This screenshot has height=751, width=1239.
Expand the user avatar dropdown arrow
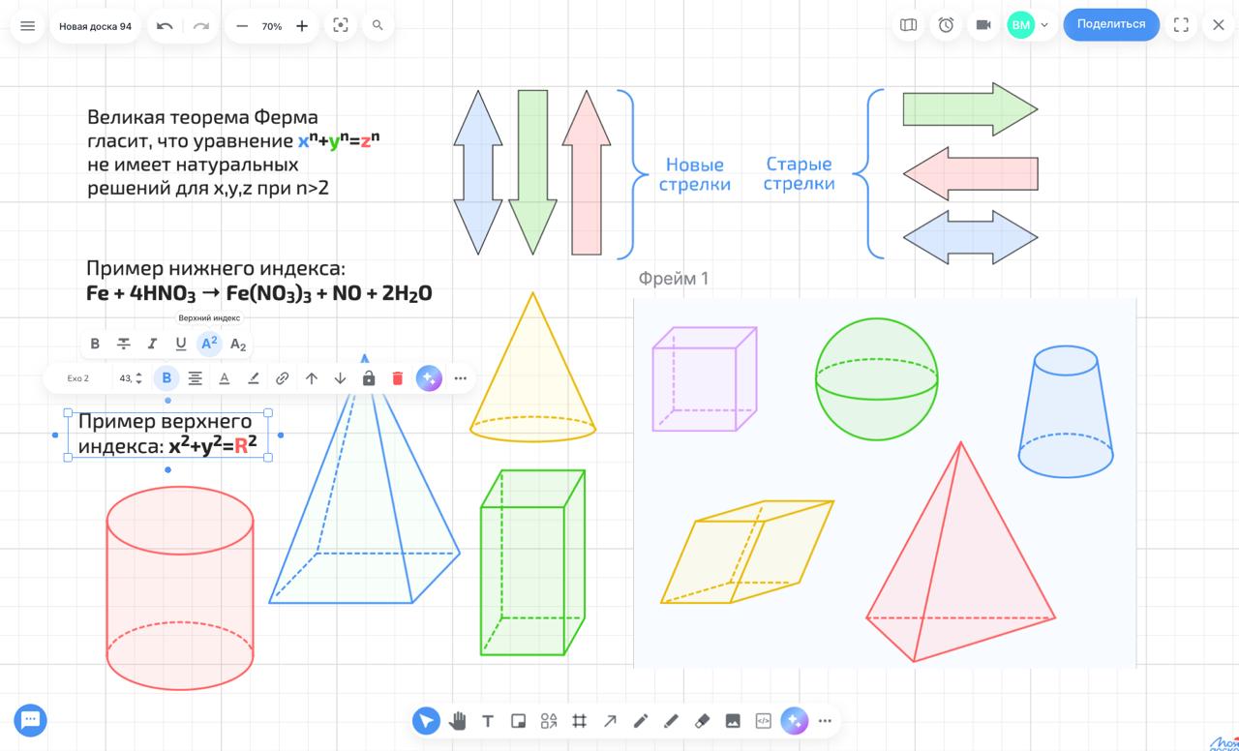(x=1044, y=25)
